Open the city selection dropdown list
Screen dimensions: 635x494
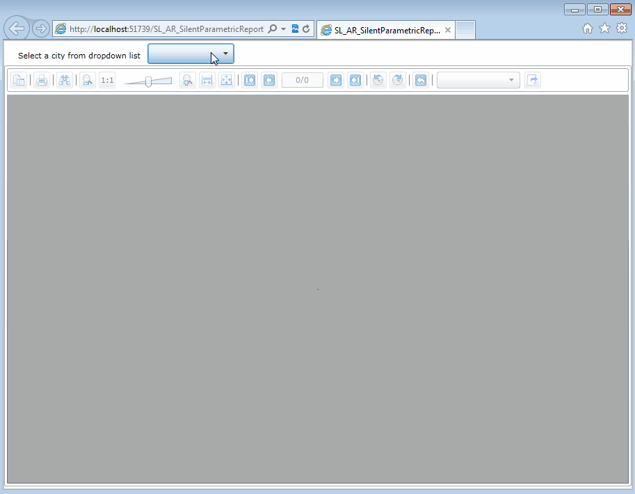tap(191, 54)
